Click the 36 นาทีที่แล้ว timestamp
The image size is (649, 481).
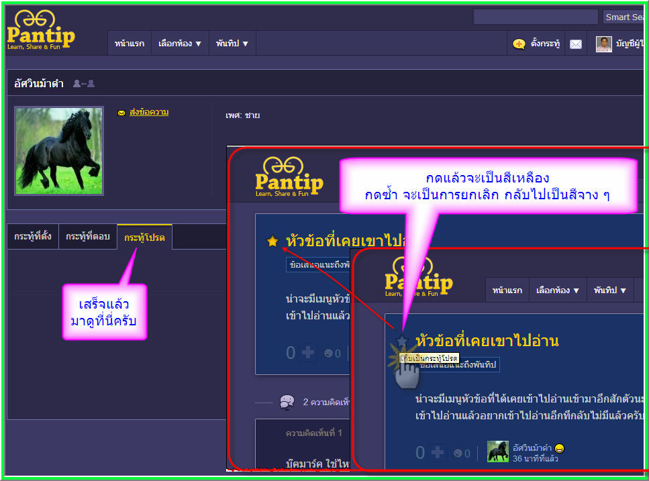(535, 459)
